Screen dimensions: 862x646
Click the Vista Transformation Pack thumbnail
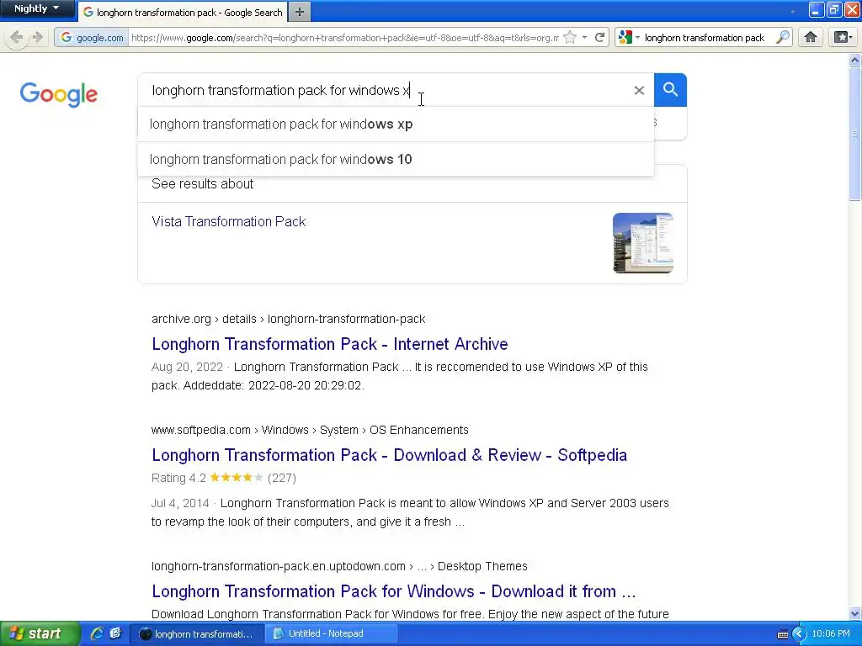[642, 243]
